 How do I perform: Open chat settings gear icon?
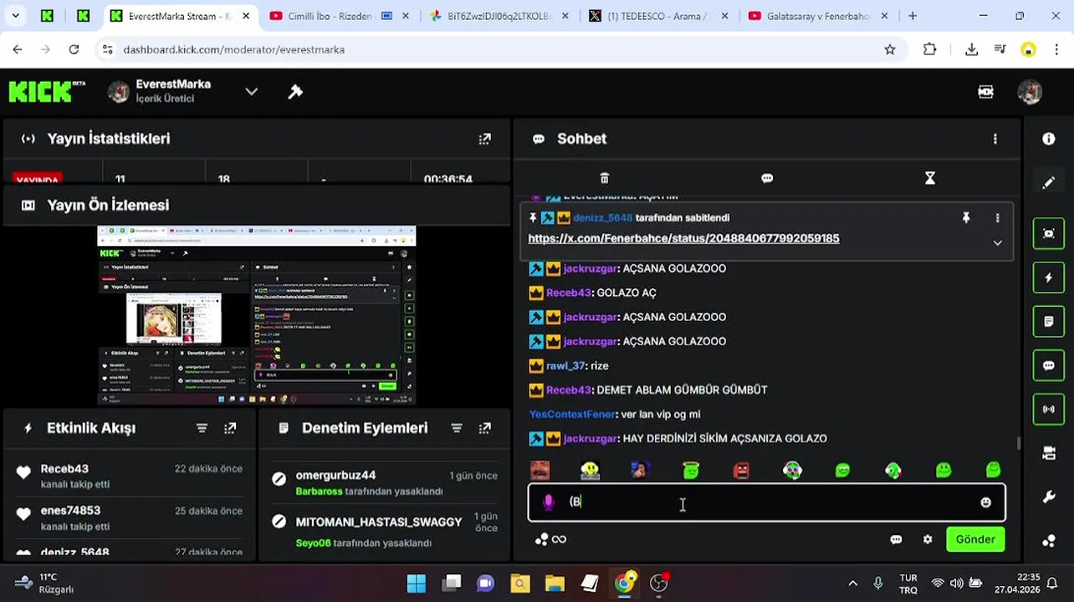928,539
